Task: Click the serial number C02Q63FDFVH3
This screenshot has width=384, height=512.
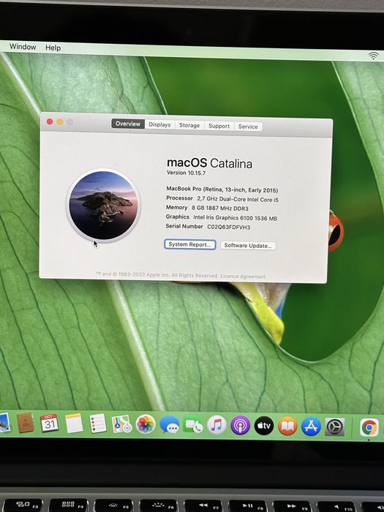Action: 228,227
